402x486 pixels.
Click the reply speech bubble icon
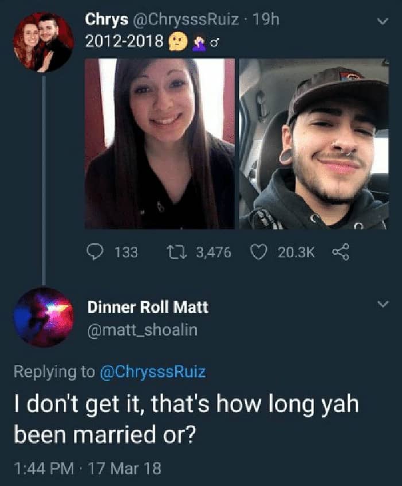click(x=95, y=252)
